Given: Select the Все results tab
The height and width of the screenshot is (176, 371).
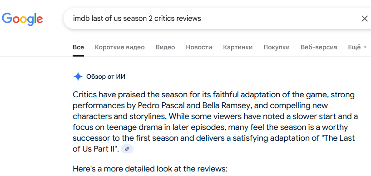Looking at the screenshot, I should tap(78, 48).
